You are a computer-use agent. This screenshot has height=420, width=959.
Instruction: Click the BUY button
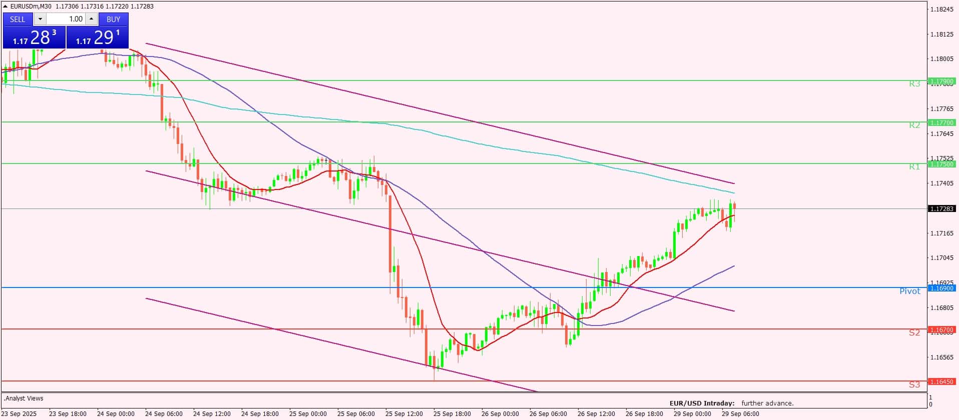click(x=114, y=19)
